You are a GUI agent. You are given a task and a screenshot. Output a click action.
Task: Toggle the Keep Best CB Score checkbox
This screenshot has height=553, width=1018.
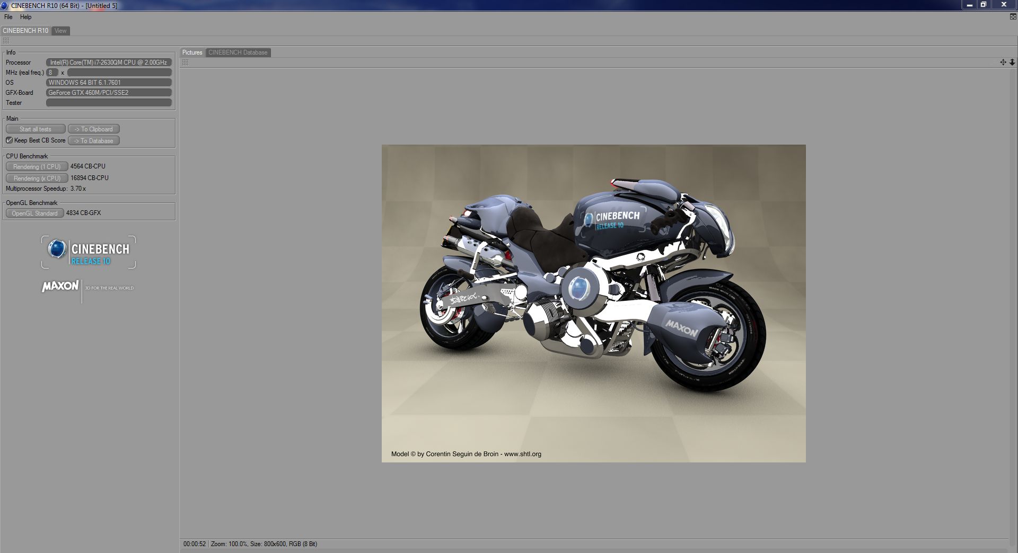tap(9, 140)
